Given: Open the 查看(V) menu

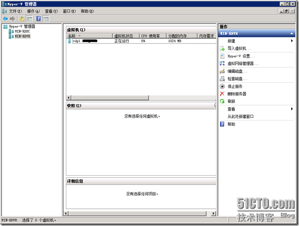Looking at the screenshot, I should [x=51, y=11].
